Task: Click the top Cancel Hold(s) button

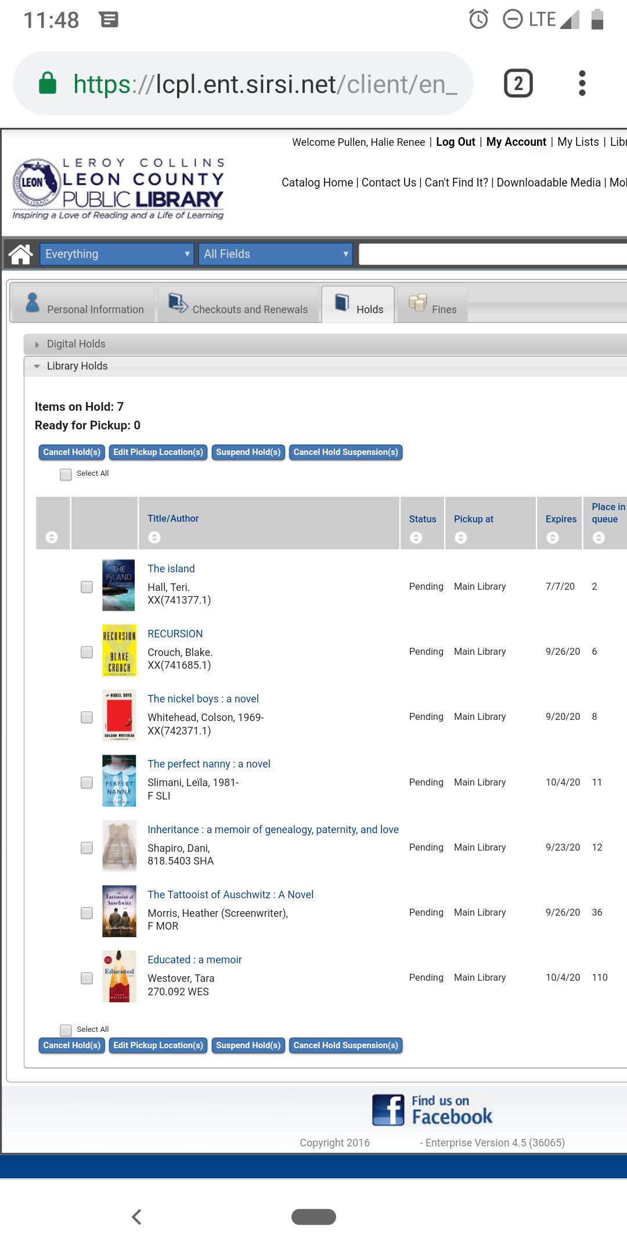Action: point(72,452)
